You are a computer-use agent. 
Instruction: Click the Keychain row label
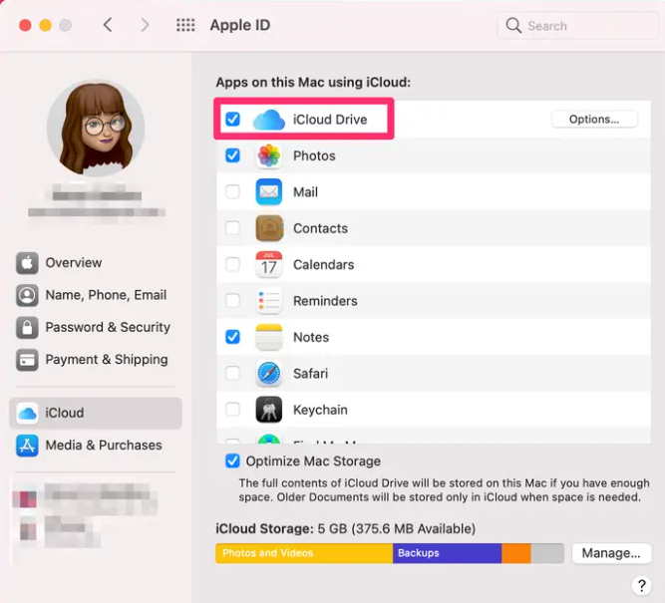(x=320, y=410)
